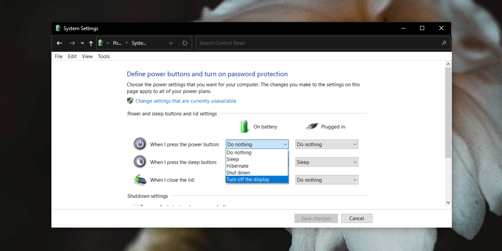Select Hibernate in the dropdown list
Viewport: 502px width, 251px height.
coord(257,166)
